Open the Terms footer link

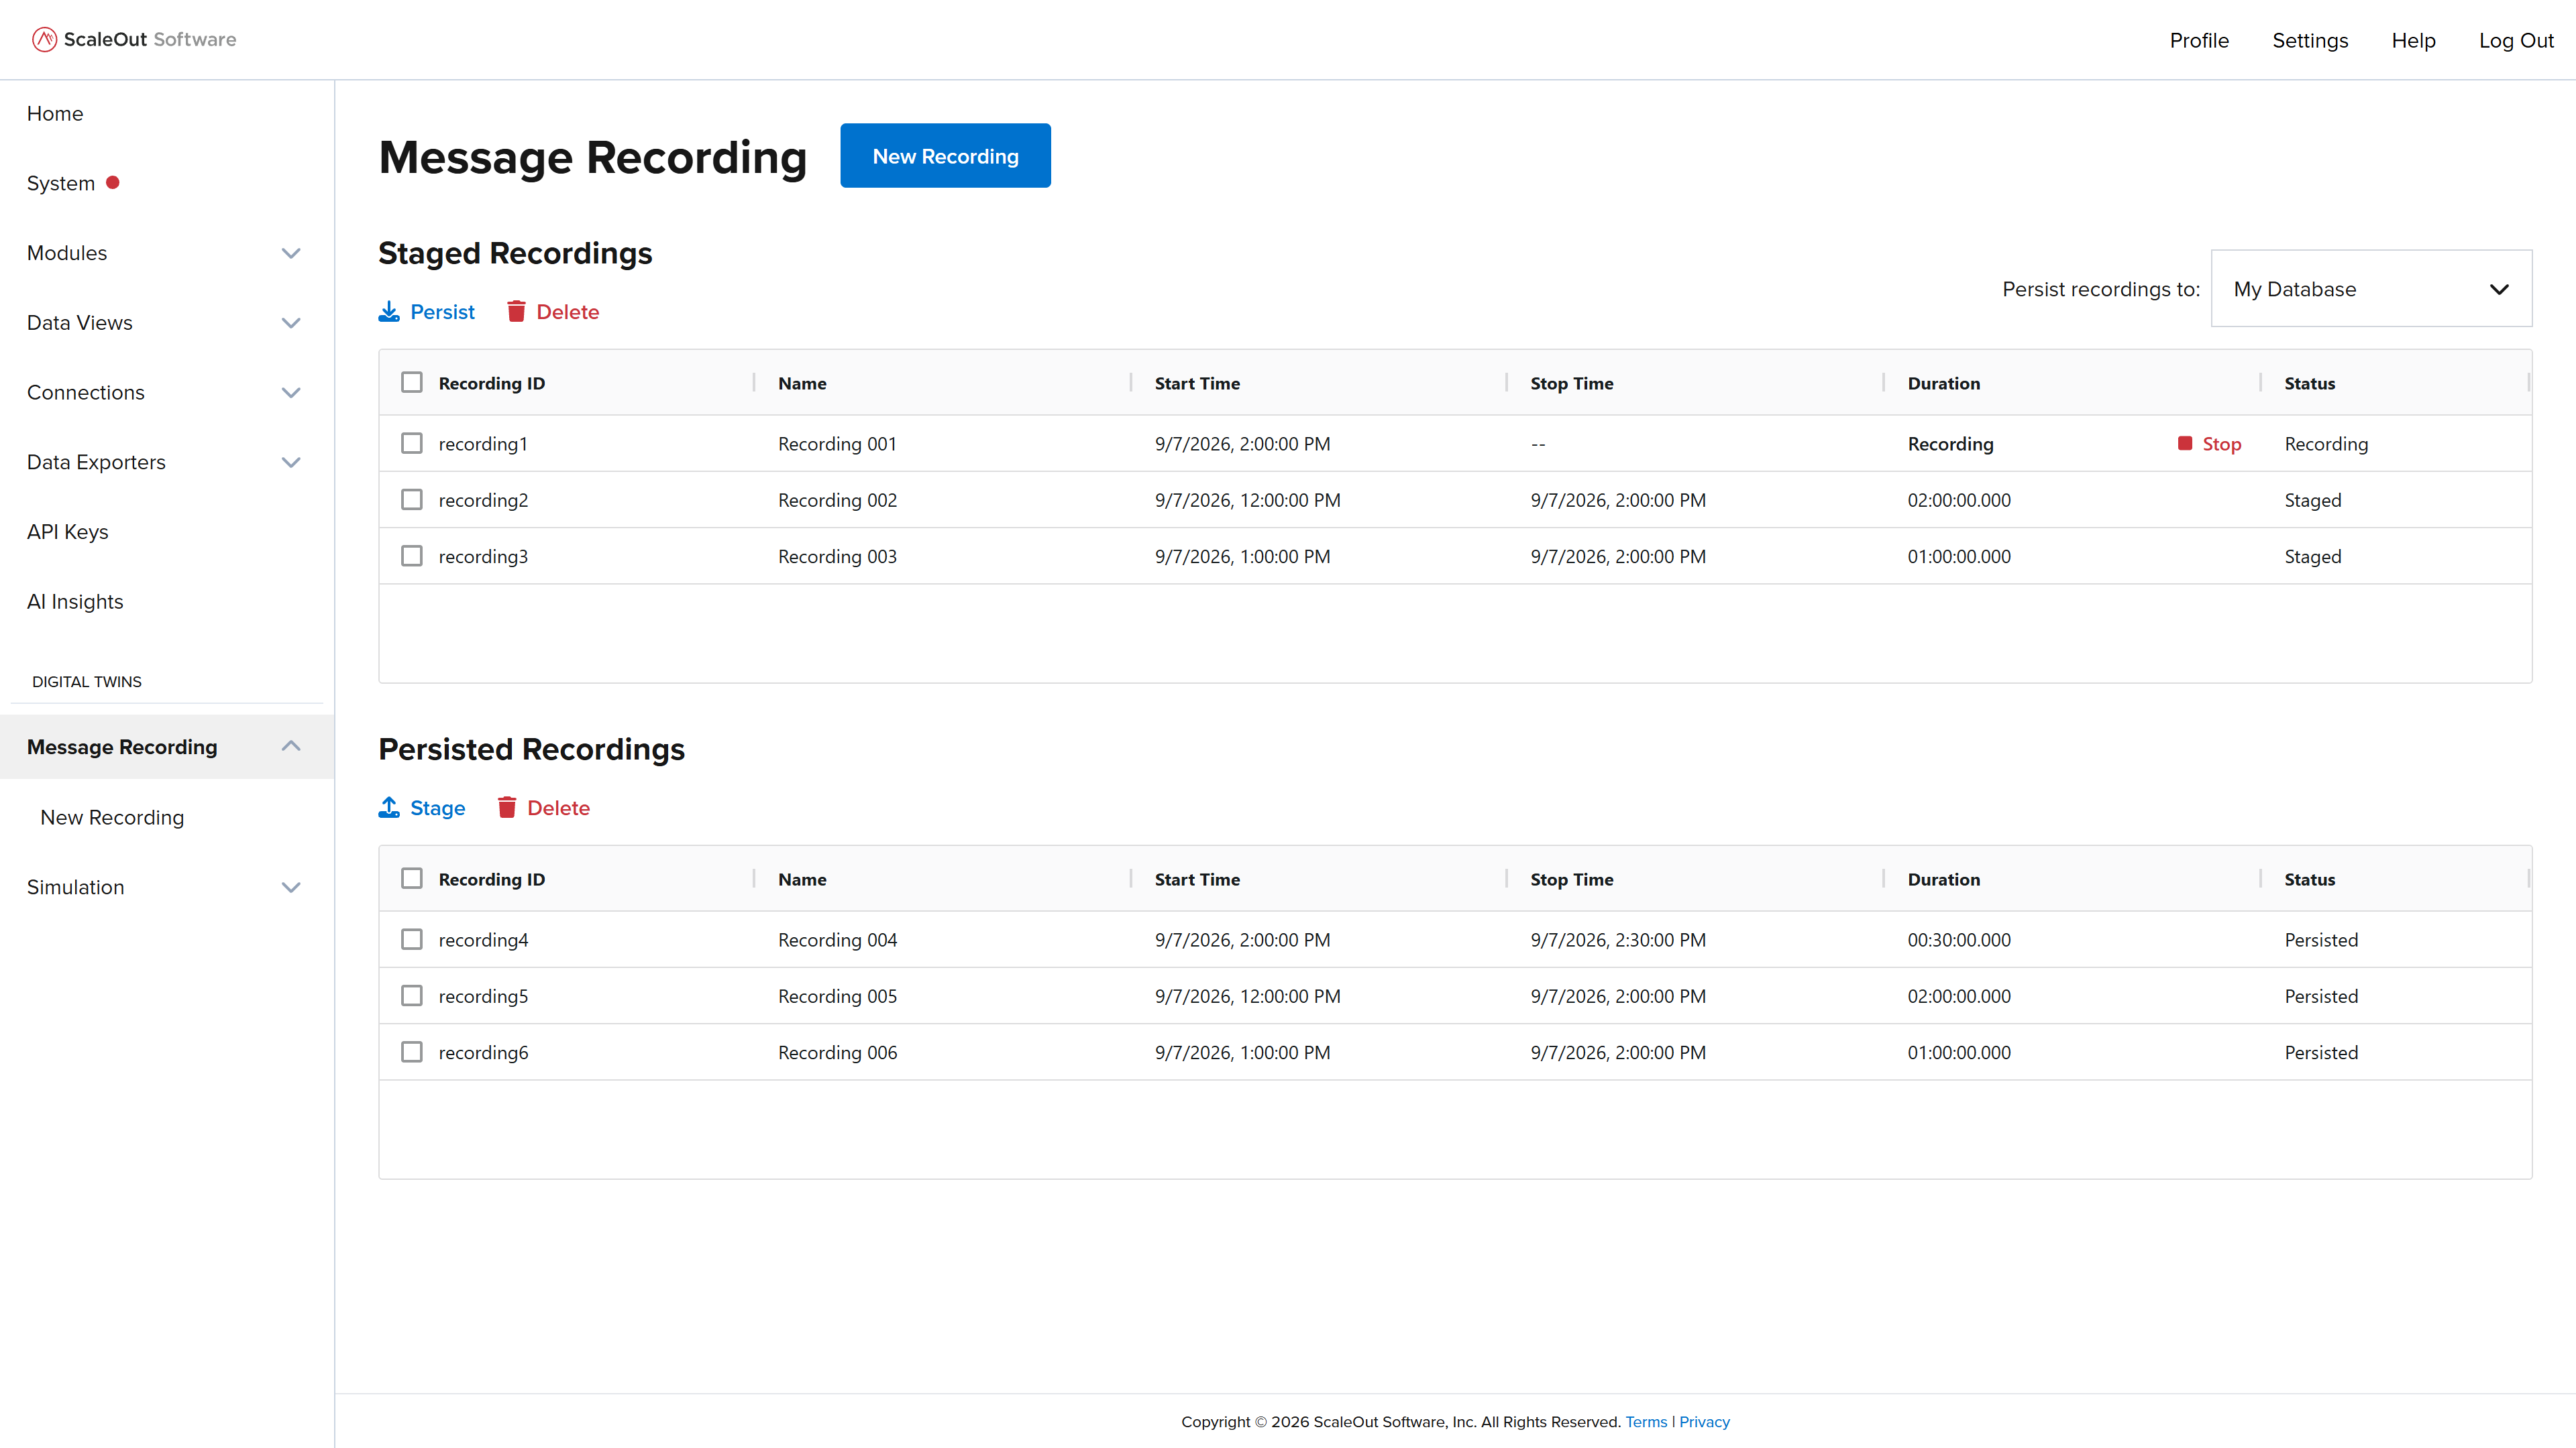pos(1646,1422)
